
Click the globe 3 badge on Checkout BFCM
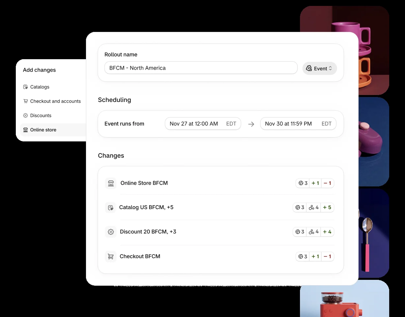303,256
